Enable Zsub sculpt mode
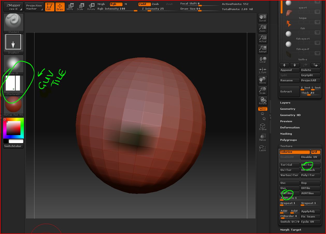This screenshot has width=326, height=234. tap(155, 4)
